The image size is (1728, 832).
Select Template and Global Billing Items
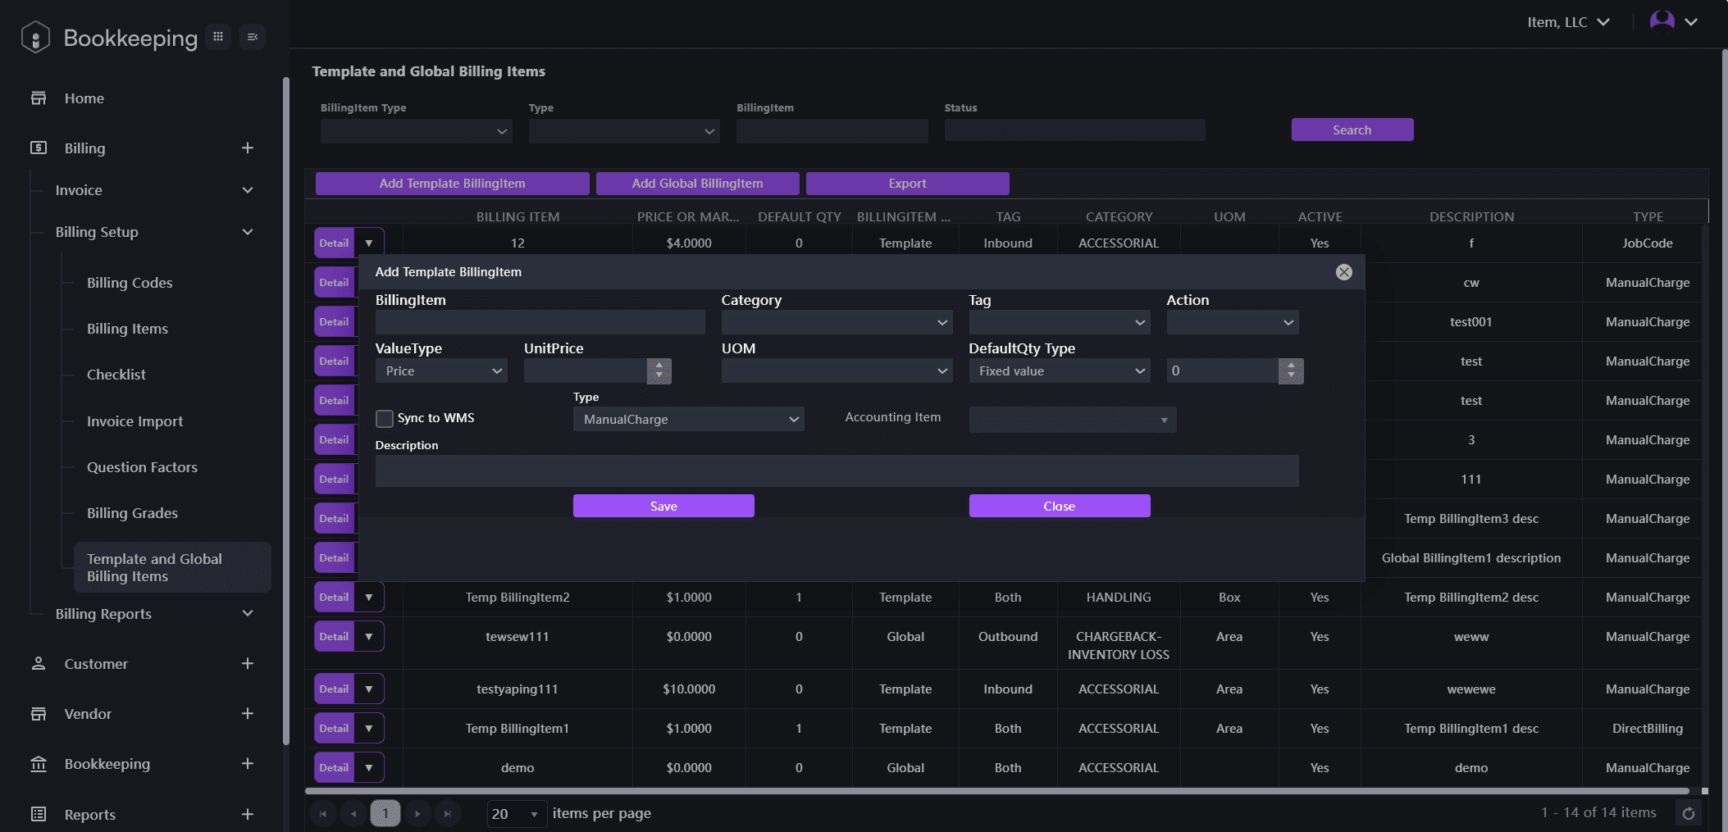coord(172,567)
